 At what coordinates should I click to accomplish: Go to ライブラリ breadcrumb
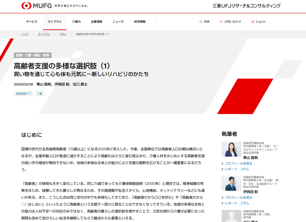(x=44, y=34)
